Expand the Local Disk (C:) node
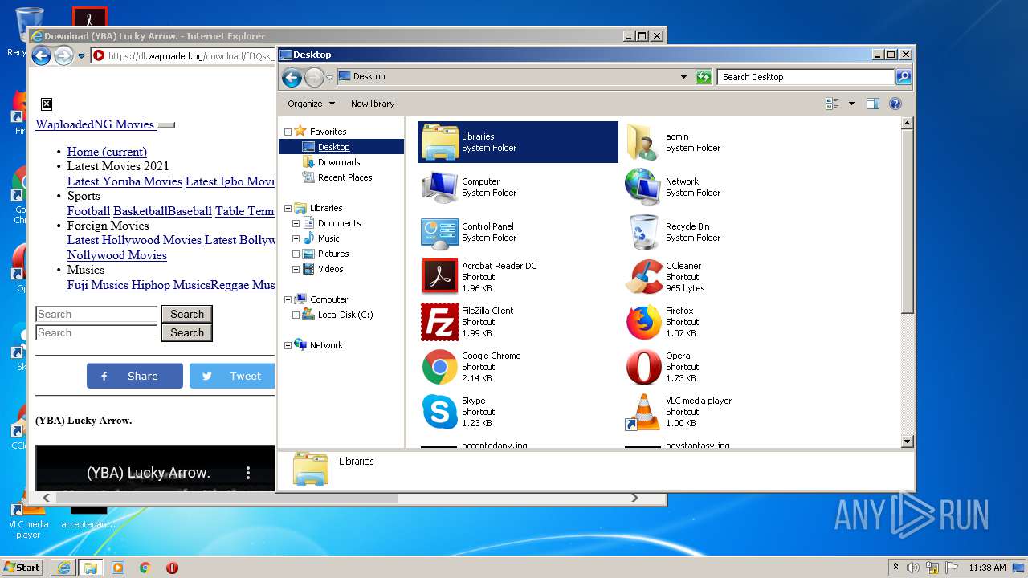Image resolution: width=1028 pixels, height=578 pixels. point(296,315)
